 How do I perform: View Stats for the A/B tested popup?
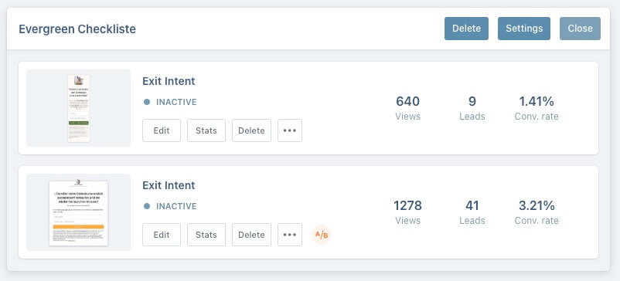pyautogui.click(x=206, y=235)
